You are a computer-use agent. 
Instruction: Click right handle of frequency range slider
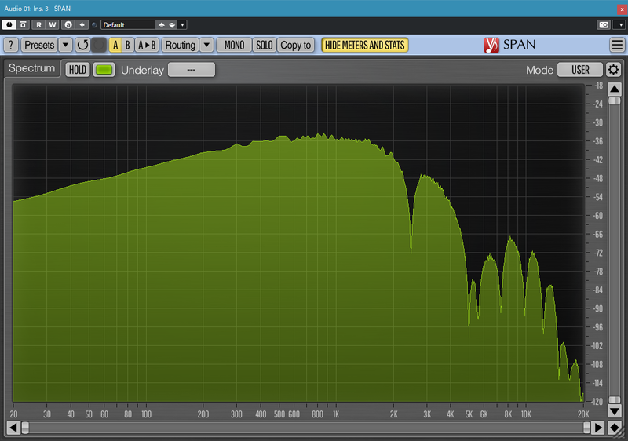586,428
